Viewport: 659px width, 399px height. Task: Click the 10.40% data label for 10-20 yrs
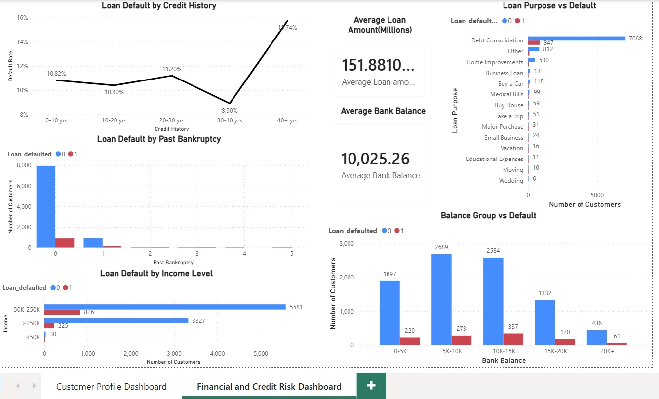click(x=114, y=92)
